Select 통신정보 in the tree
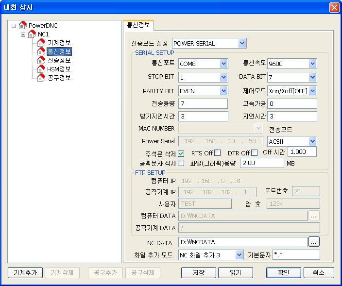 [x=59, y=51]
